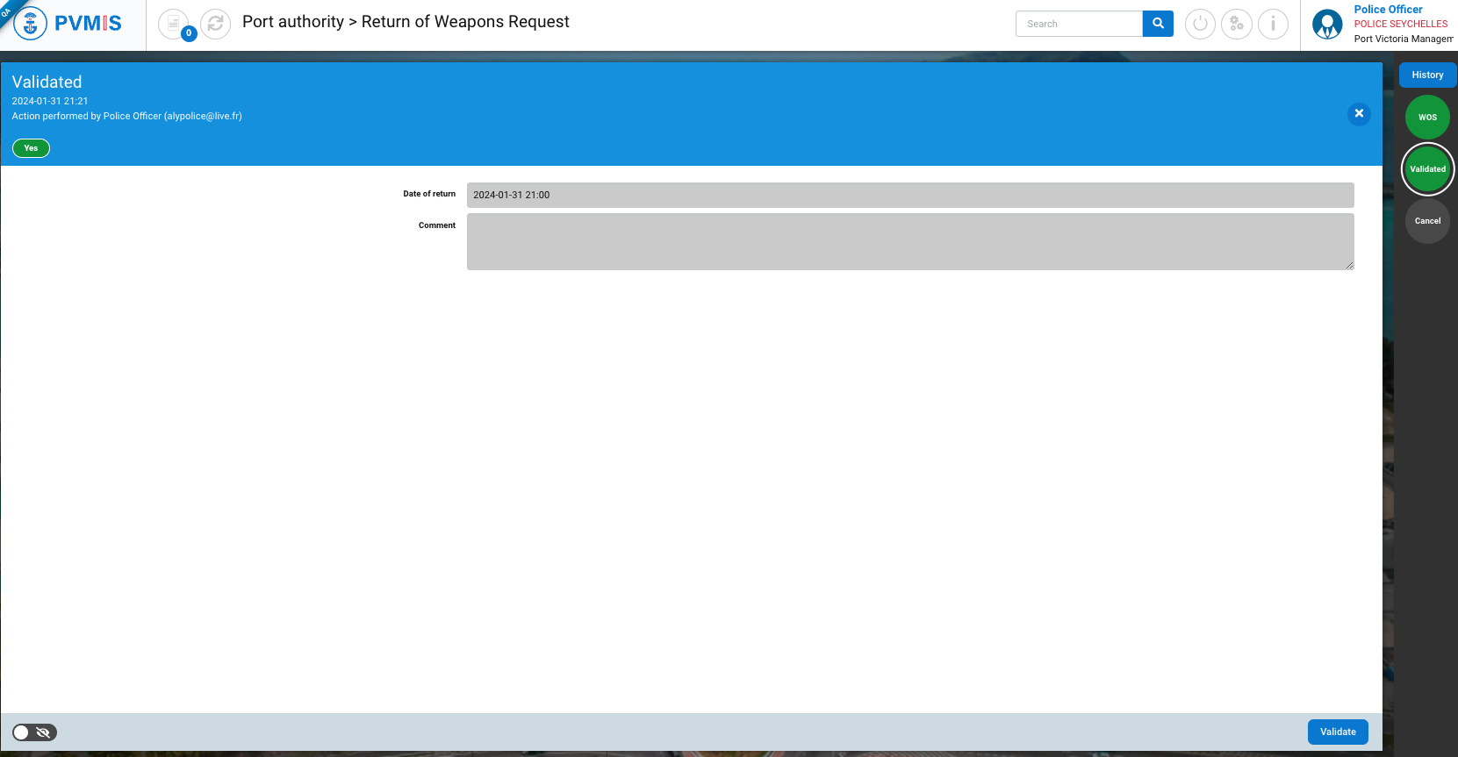The width and height of the screenshot is (1458, 757).
Task: Select the Cancel history step
Action: click(1427, 221)
